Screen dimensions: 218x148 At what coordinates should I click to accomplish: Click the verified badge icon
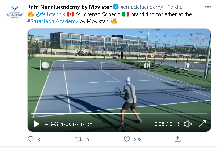coord(116,7)
